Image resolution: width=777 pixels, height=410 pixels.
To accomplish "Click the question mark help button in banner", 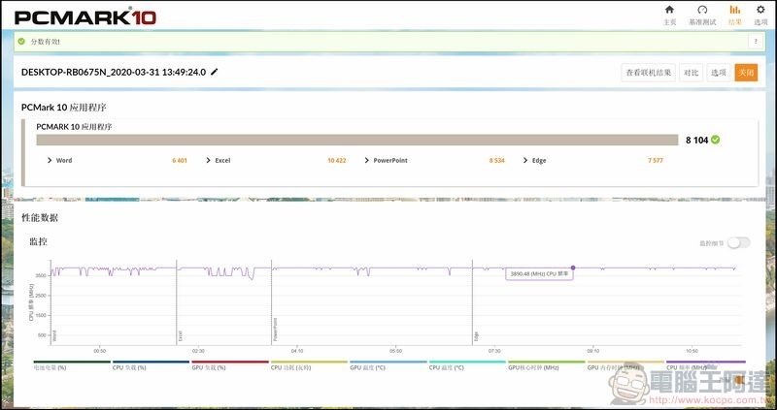I will point(755,42).
